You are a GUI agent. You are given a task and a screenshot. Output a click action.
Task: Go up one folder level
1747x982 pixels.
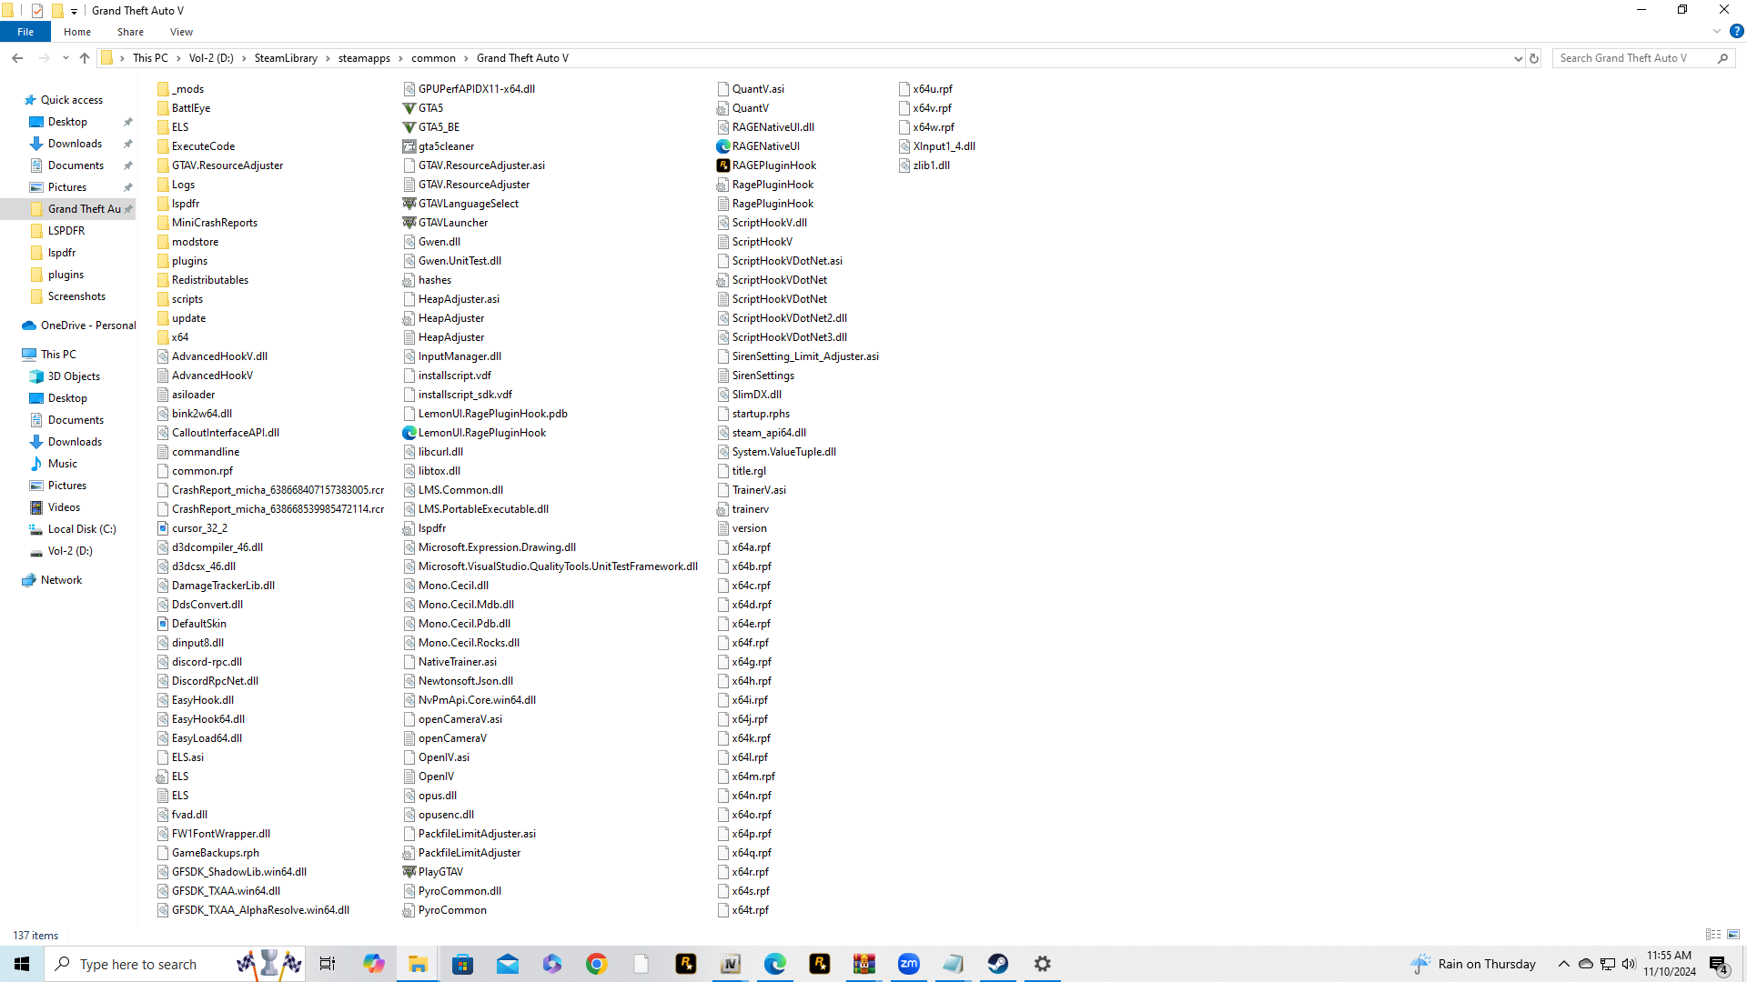[85, 58]
